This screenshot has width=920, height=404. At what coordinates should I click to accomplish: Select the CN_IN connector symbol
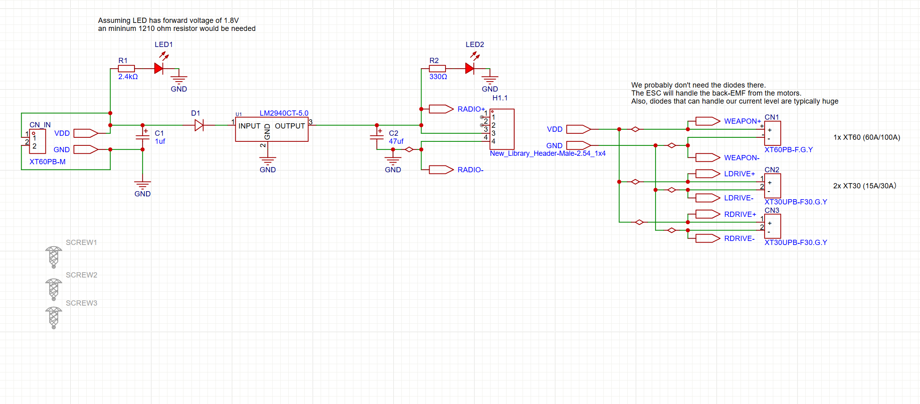37,141
